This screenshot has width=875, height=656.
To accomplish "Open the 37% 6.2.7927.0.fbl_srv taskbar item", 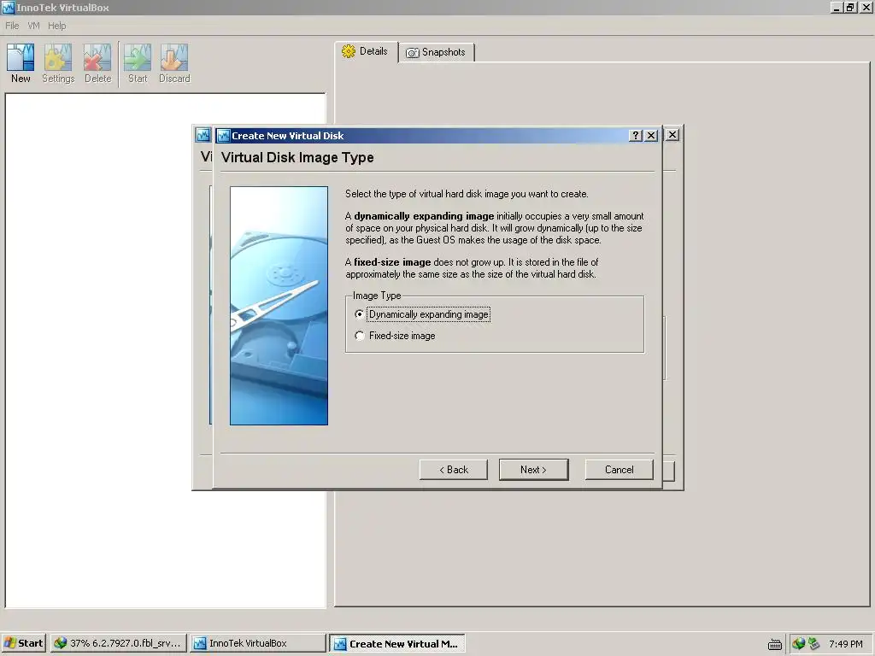I will click(x=118, y=643).
